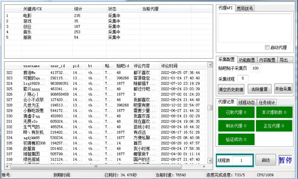
Task: Focus the 采集线程 number field
Action: click(243, 79)
